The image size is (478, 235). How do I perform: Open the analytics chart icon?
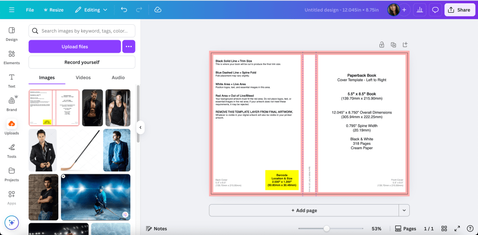click(x=419, y=10)
